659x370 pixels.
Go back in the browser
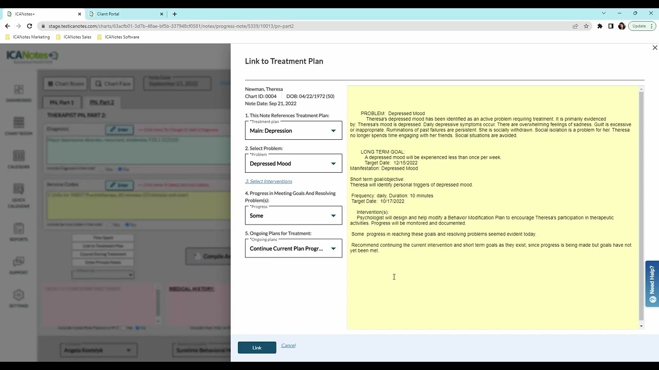[7, 26]
